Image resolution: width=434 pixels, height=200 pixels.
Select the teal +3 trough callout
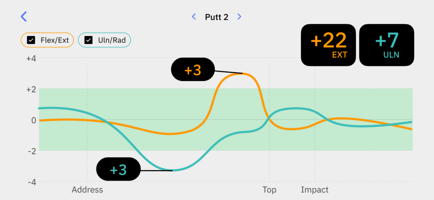point(118,169)
